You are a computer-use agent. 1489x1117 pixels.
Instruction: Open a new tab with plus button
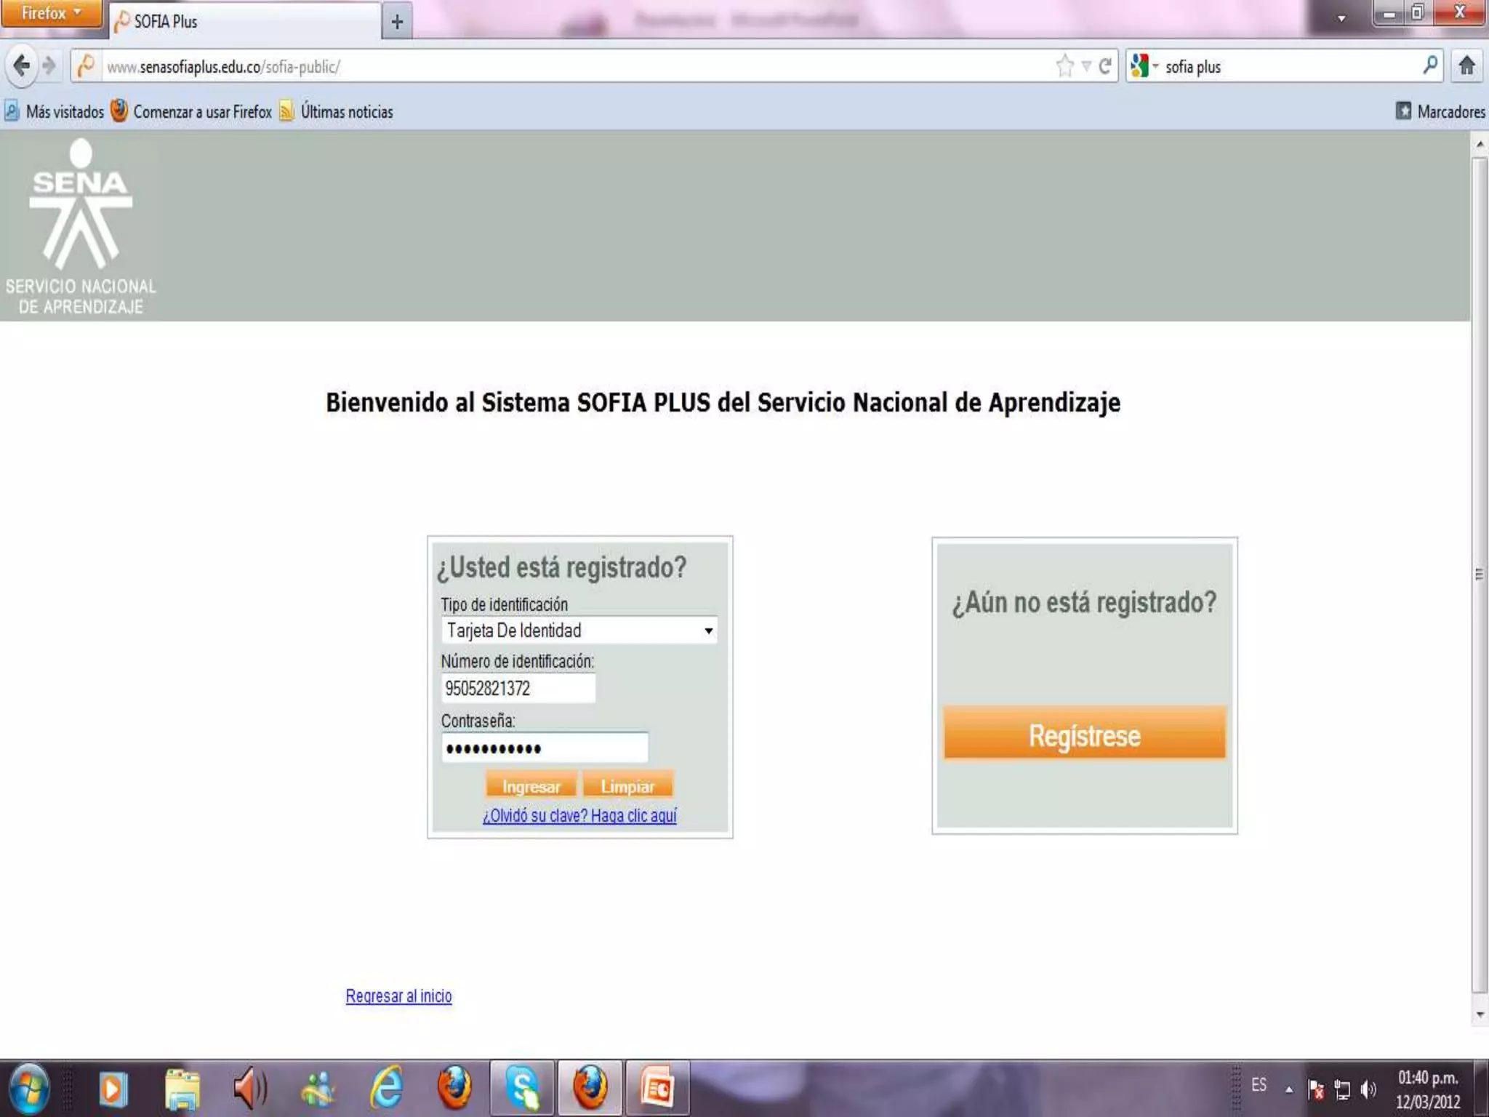(x=397, y=22)
